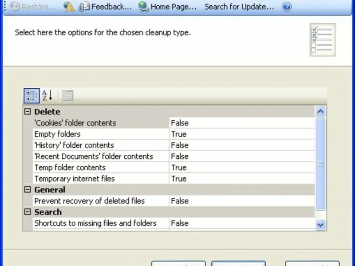Click the General category header
The width and height of the screenshot is (355, 266).
pos(169,190)
